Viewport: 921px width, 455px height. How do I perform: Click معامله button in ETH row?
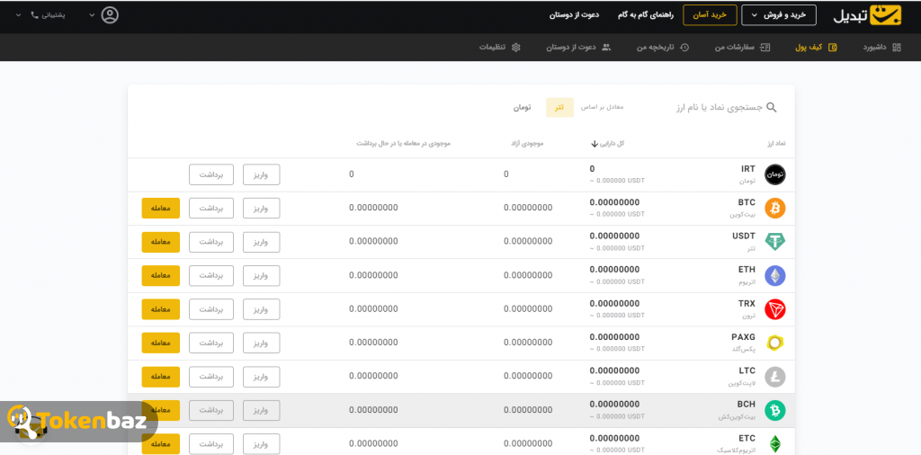click(160, 275)
